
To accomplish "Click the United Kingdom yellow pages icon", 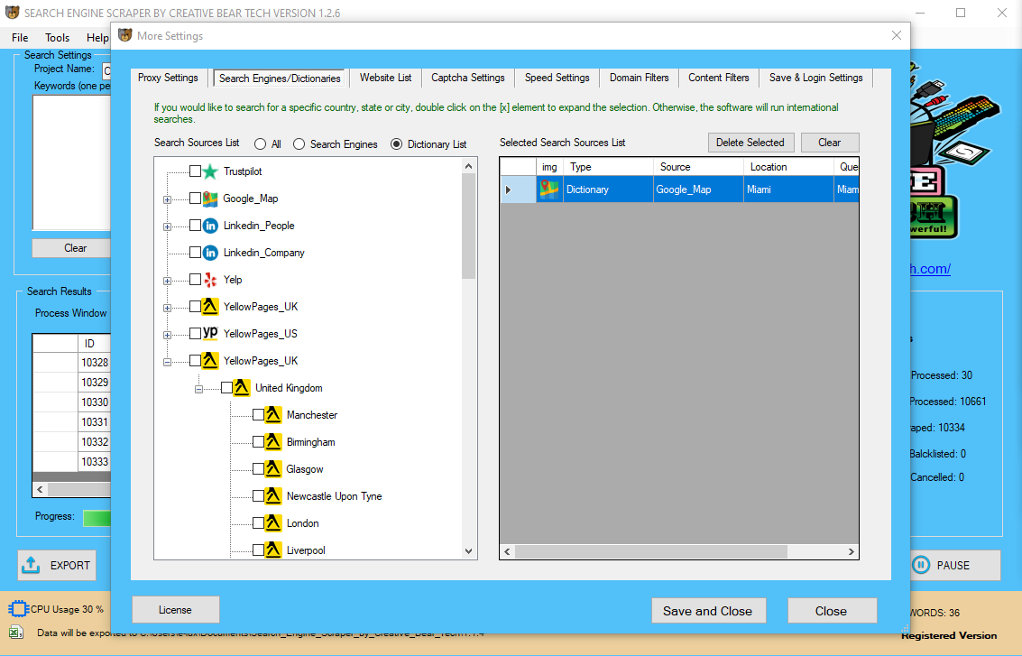I will pyautogui.click(x=242, y=388).
